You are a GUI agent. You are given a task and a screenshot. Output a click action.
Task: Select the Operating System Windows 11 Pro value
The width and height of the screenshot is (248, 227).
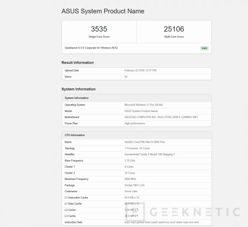point(144,105)
